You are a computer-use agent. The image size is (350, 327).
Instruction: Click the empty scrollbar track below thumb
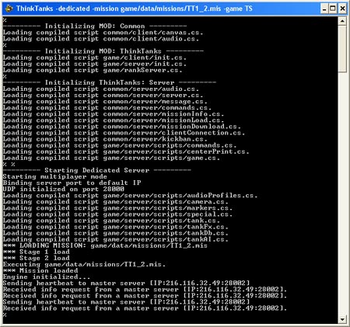coord(342,194)
